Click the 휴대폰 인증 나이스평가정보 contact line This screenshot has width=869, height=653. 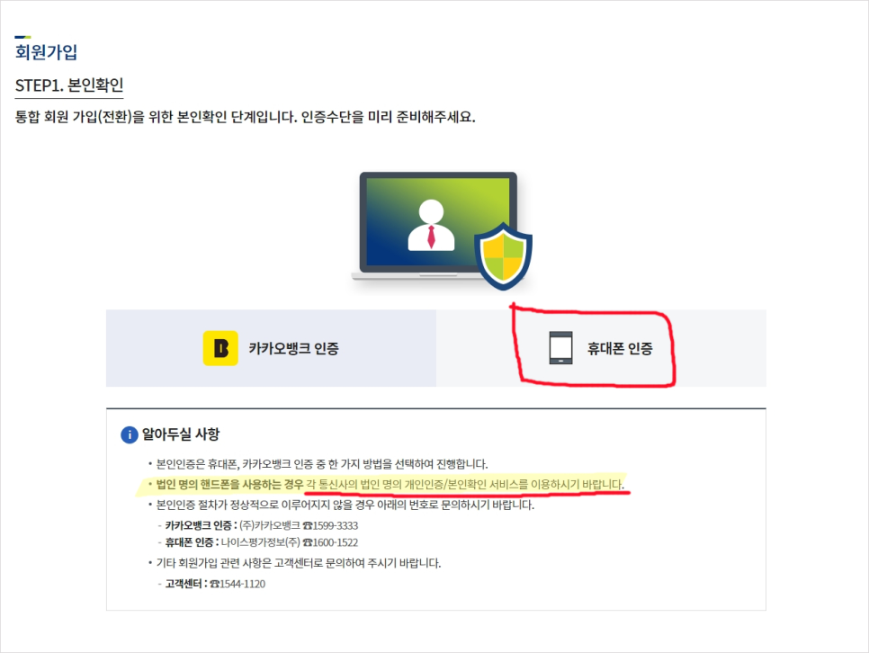point(261,542)
